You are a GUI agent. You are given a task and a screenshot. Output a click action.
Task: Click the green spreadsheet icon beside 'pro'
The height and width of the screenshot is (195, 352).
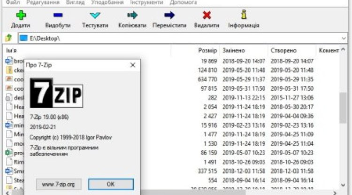pyautogui.click(x=9, y=153)
